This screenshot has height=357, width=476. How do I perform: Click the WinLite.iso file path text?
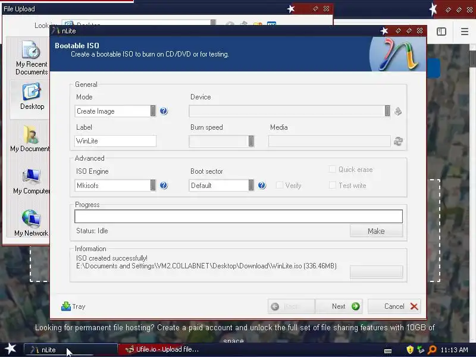click(206, 266)
